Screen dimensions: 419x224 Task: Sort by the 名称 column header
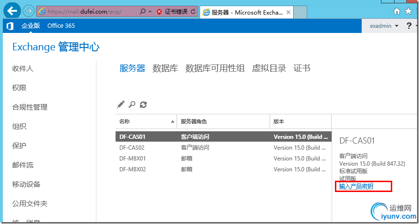(146, 121)
